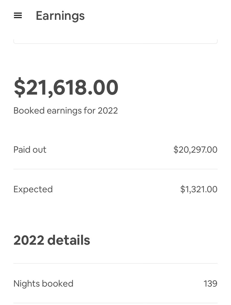The height and width of the screenshot is (305, 231).
Task: Click divider between Paid out and Expected
Action: click(116, 169)
